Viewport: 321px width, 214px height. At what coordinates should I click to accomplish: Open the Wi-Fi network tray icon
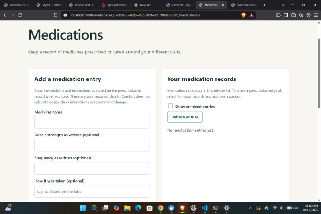pyautogui.click(x=274, y=208)
